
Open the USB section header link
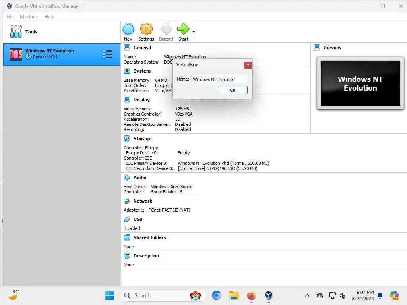tap(138, 219)
